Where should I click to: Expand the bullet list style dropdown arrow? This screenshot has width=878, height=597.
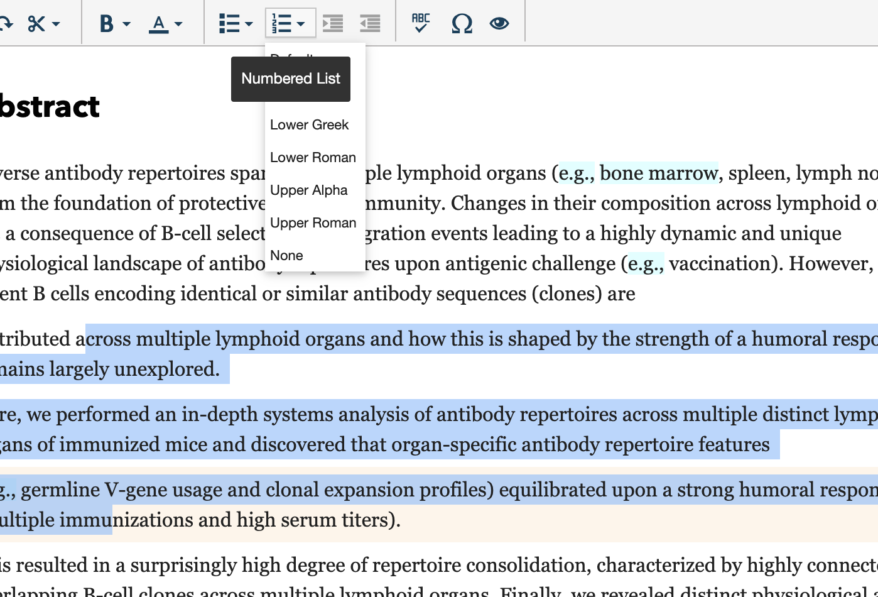[249, 25]
